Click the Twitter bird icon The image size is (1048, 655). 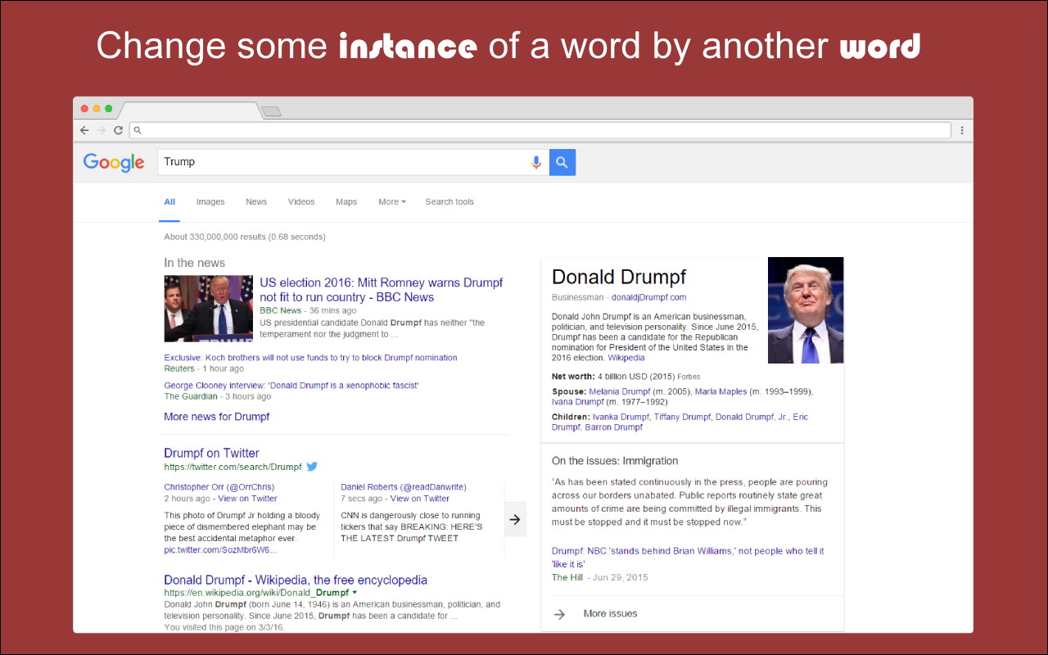pyautogui.click(x=312, y=467)
